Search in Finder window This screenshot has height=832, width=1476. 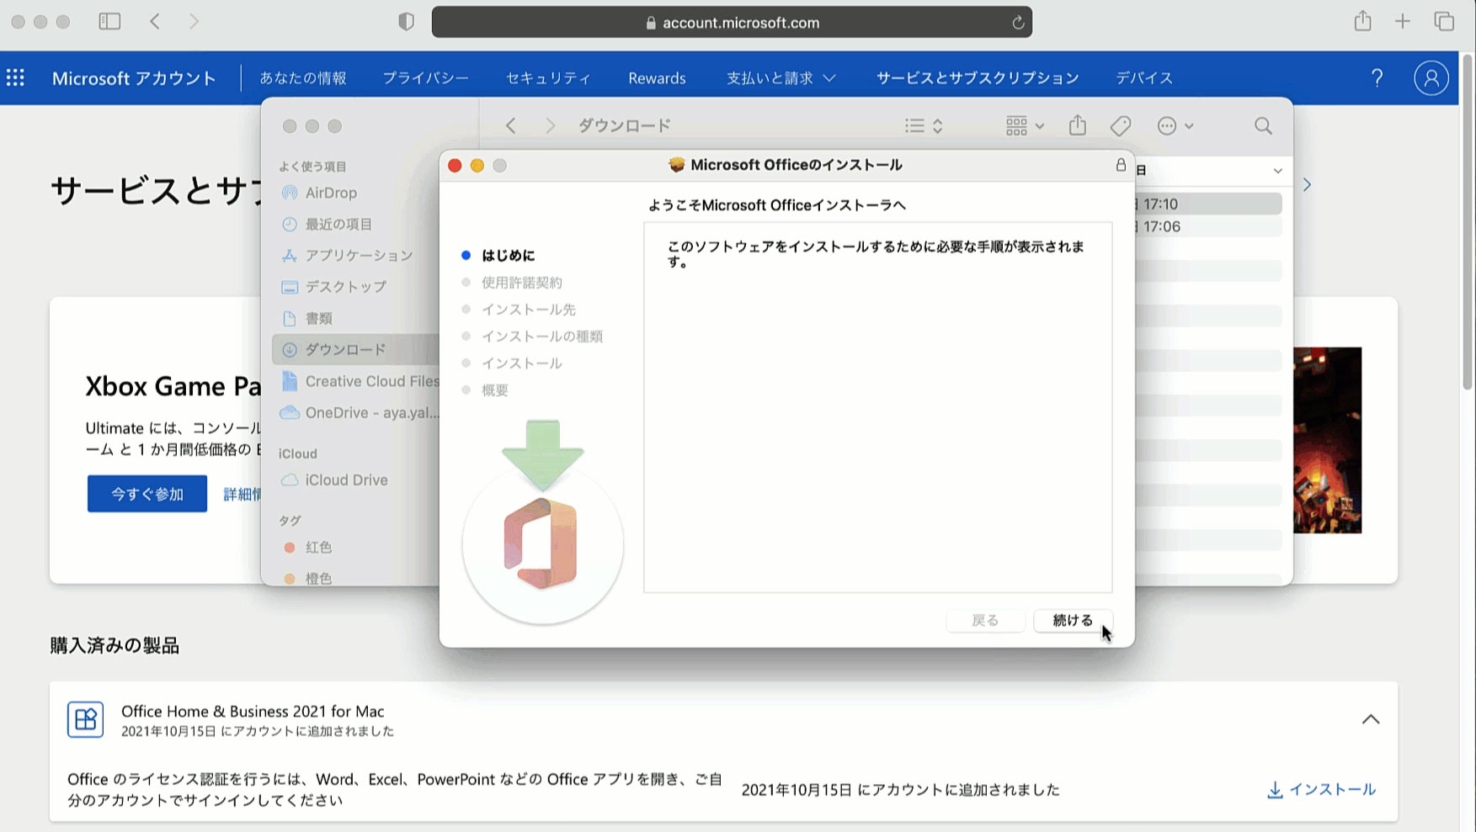tap(1262, 125)
